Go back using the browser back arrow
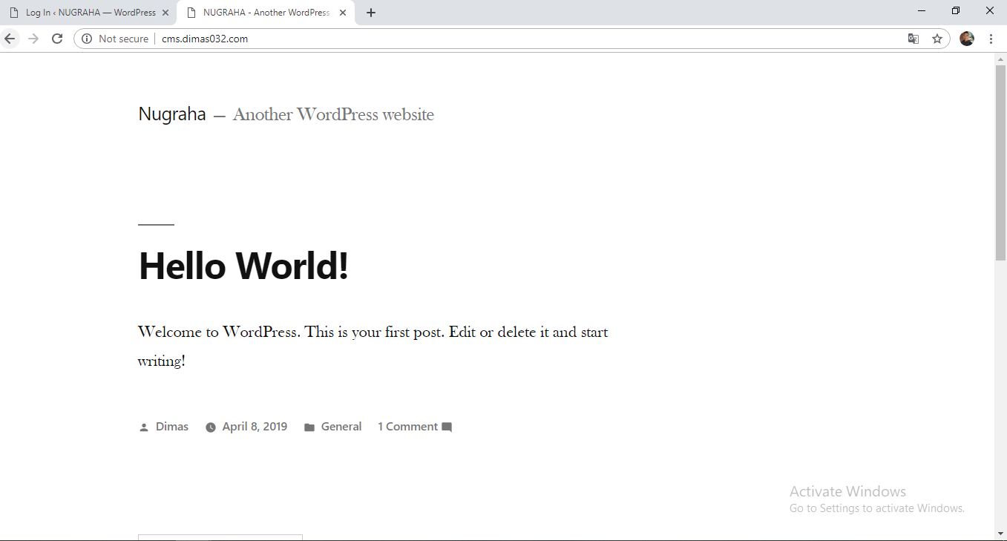Image resolution: width=1007 pixels, height=541 pixels. coord(10,39)
